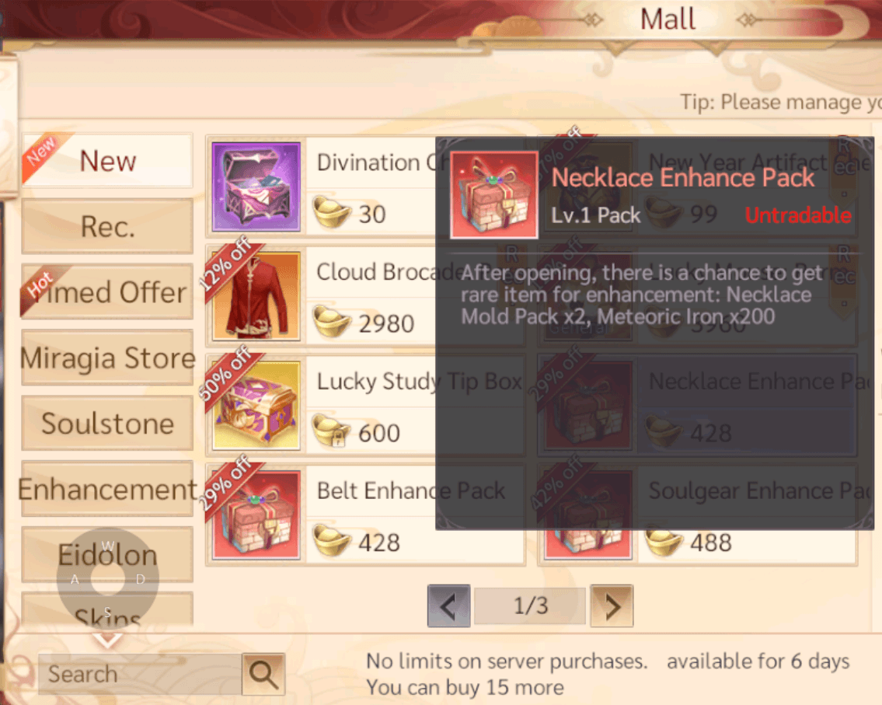The image size is (882, 705).
Task: Open the Lucky Study Tip Box icon
Action: pyautogui.click(x=256, y=405)
